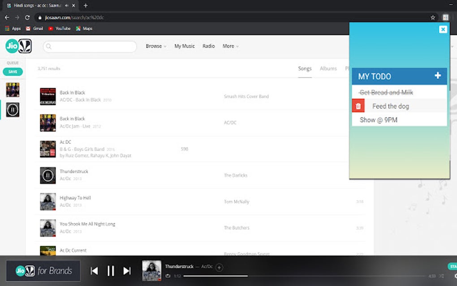Bookmark this page with the star icon
Viewport: 457px width, 286px height.
433,17
